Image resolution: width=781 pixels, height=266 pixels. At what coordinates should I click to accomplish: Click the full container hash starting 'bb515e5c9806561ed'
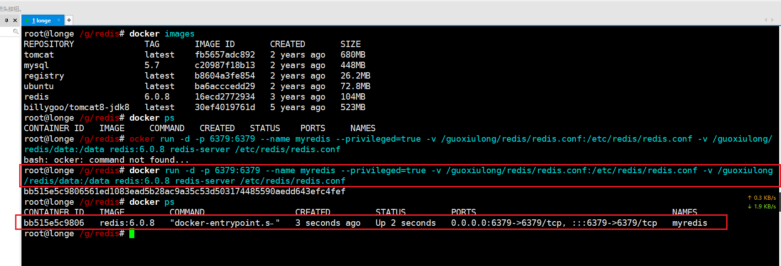click(185, 192)
